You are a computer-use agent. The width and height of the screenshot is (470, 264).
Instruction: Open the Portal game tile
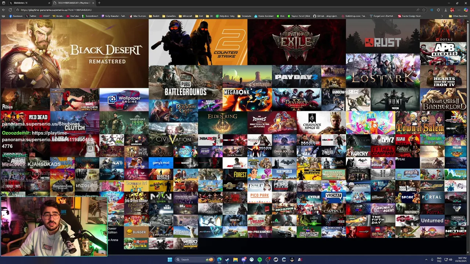432,197
